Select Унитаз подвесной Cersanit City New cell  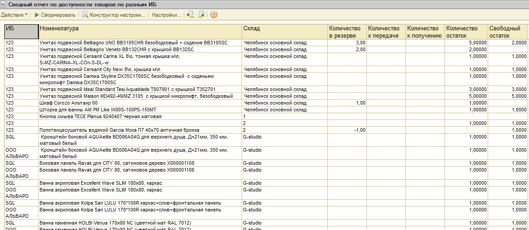140,70
